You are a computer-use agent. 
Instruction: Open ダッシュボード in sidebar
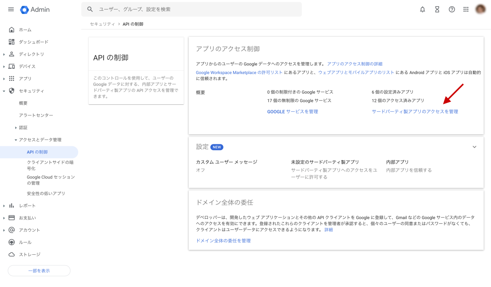(x=34, y=42)
